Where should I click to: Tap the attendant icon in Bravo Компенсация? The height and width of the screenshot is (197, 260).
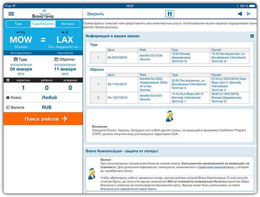coord(92,173)
